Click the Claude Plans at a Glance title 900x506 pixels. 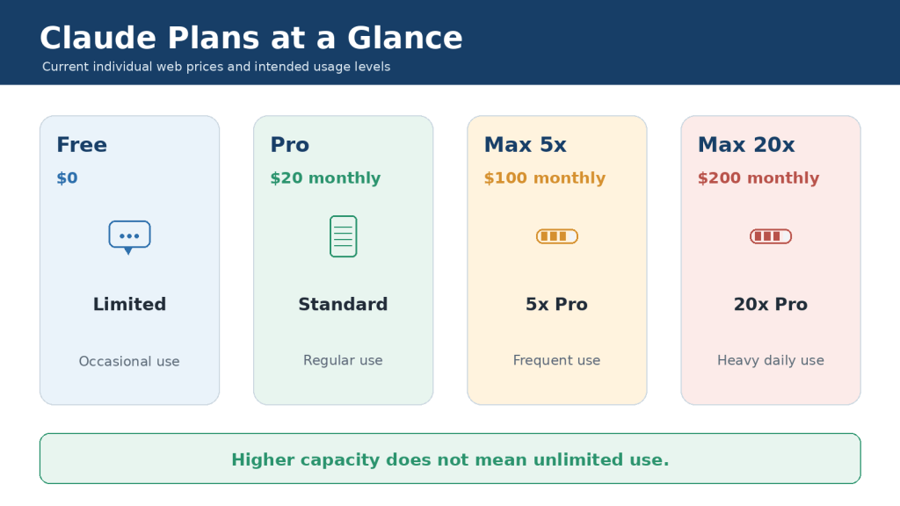[x=250, y=38]
